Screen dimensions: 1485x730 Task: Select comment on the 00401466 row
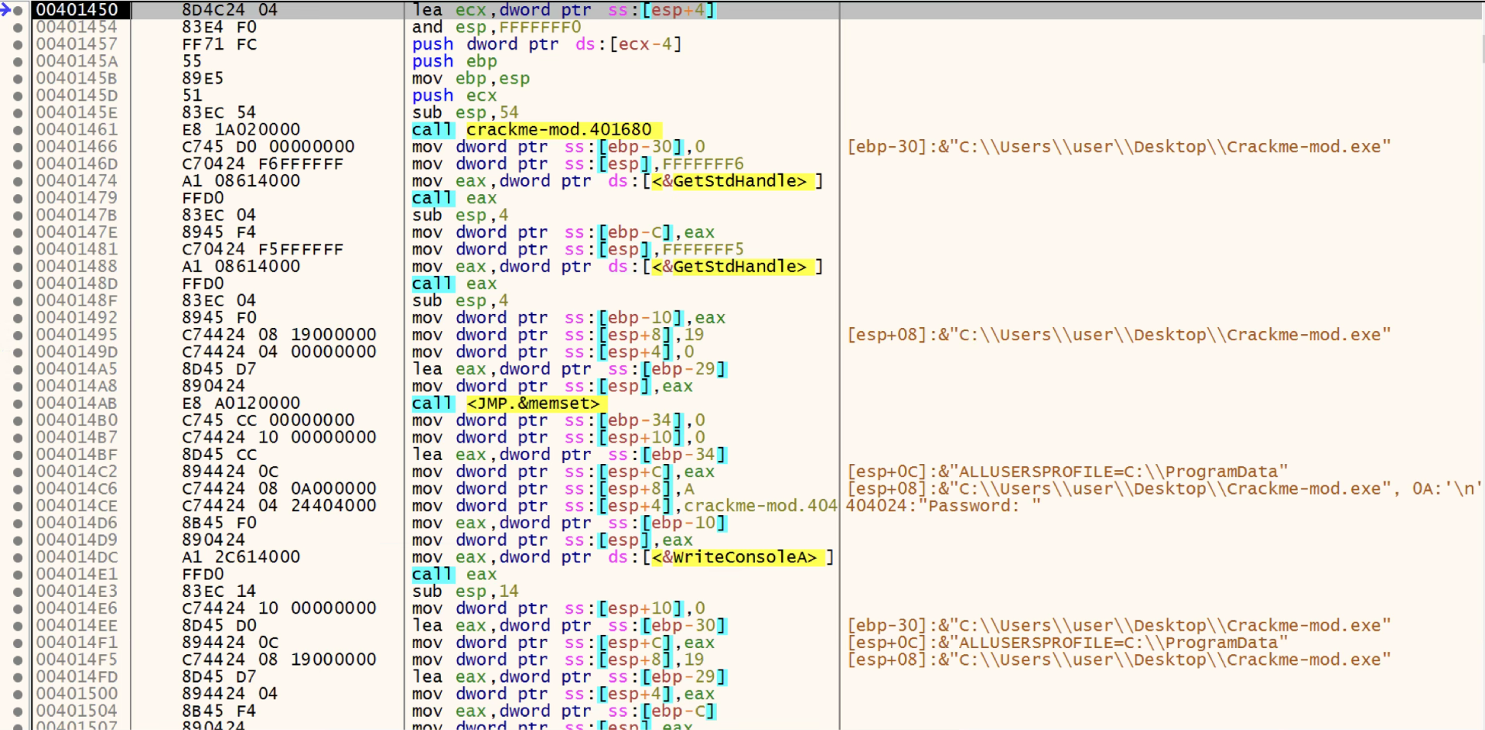coord(1118,147)
